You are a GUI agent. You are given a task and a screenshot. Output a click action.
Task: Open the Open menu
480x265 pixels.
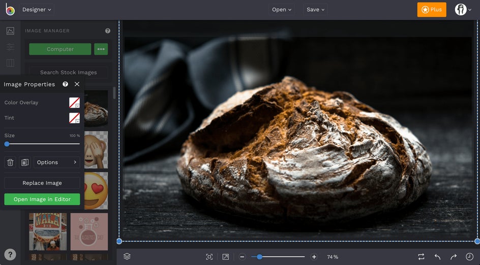pyautogui.click(x=282, y=10)
